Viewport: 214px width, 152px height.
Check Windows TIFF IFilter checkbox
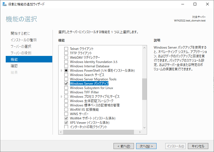(66, 92)
